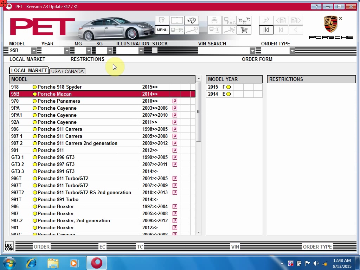Viewport: 360px width, 270px height.
Task: Select the yellow marker for model year 2014
Action: tap(229, 94)
